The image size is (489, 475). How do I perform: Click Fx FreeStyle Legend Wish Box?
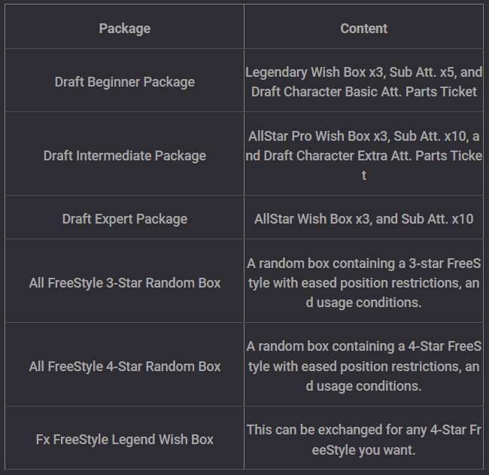click(x=125, y=440)
